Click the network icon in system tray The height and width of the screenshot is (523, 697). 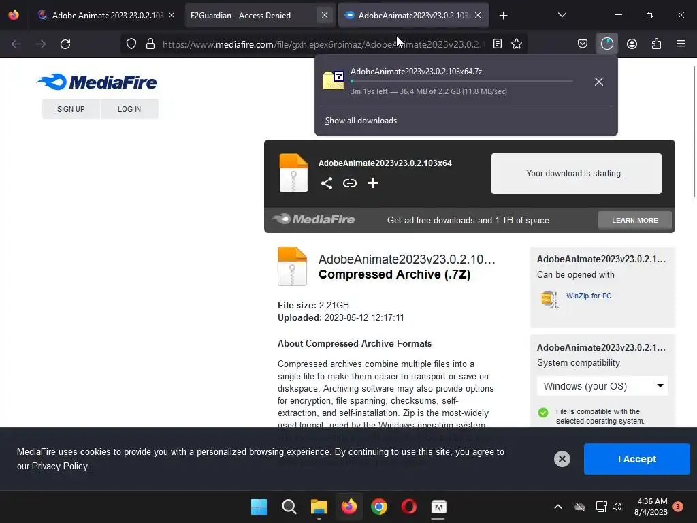[602, 507]
